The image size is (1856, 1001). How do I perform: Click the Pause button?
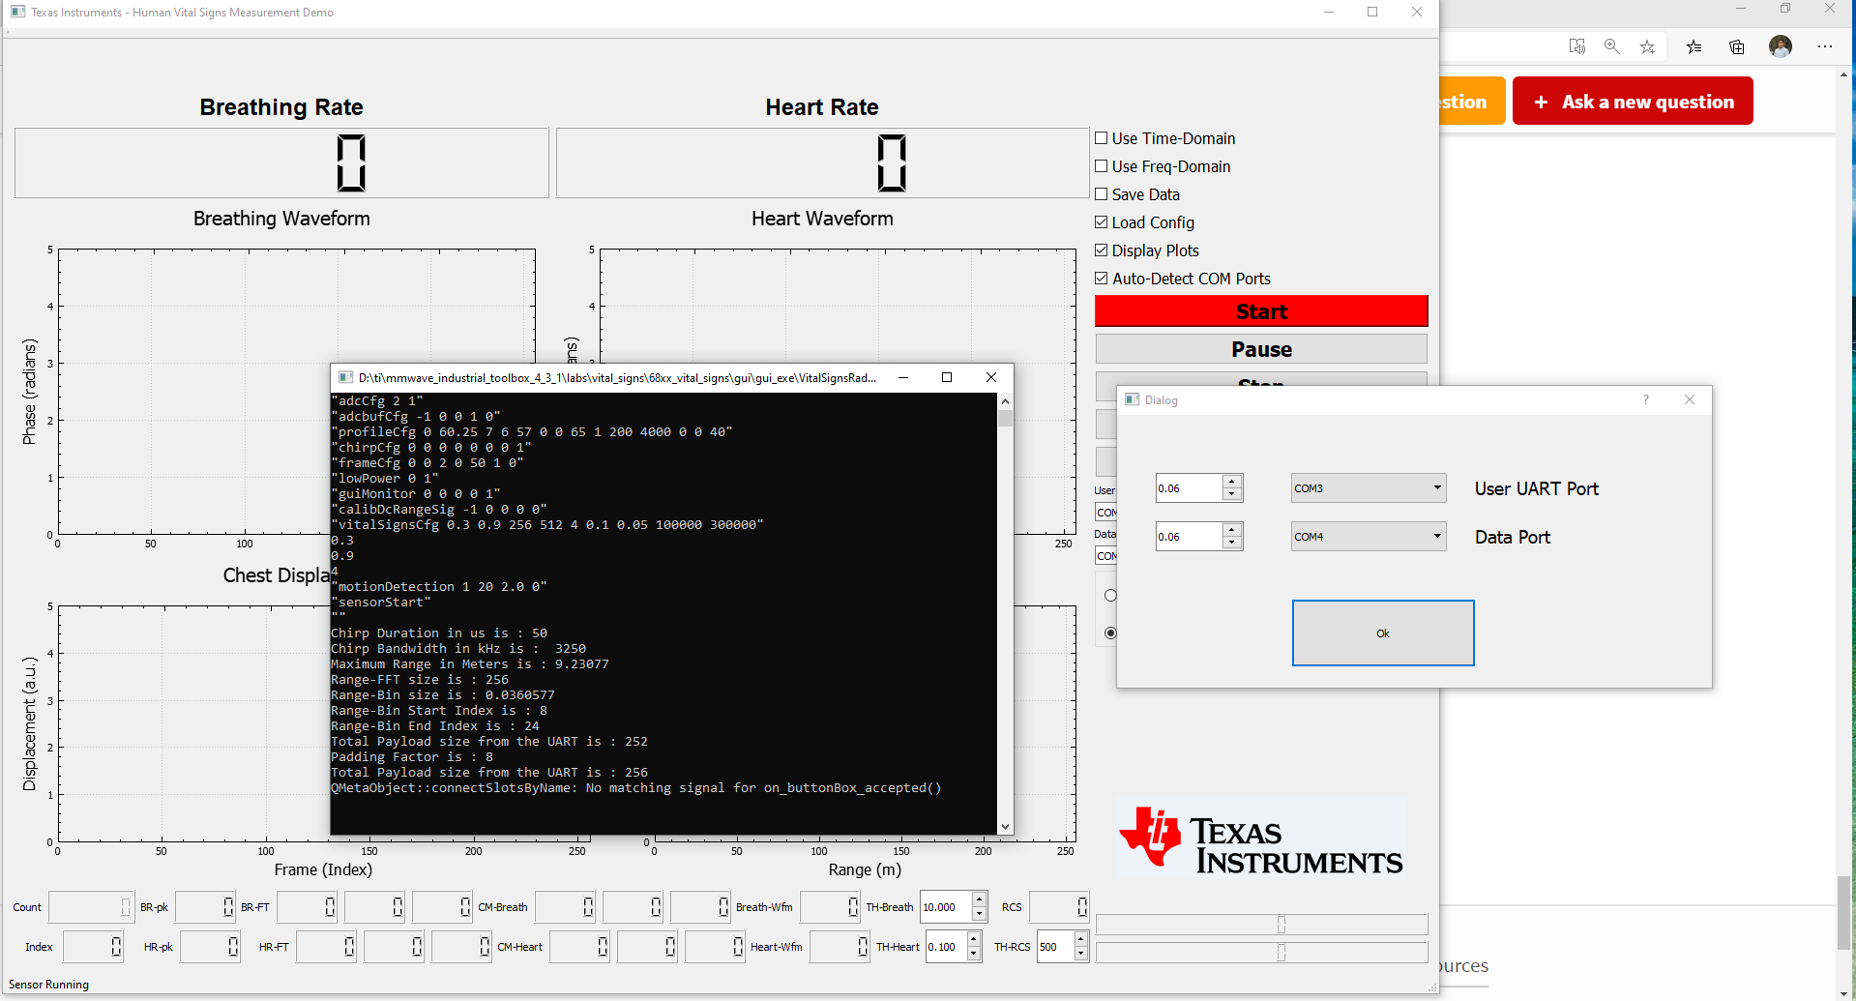click(1261, 349)
